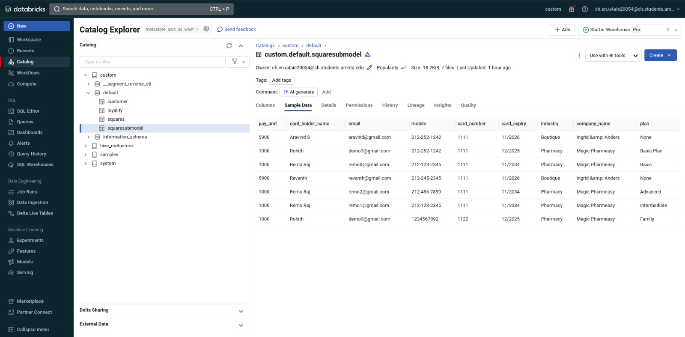Open the kebab menu beside Use with BI tools

tap(579, 55)
